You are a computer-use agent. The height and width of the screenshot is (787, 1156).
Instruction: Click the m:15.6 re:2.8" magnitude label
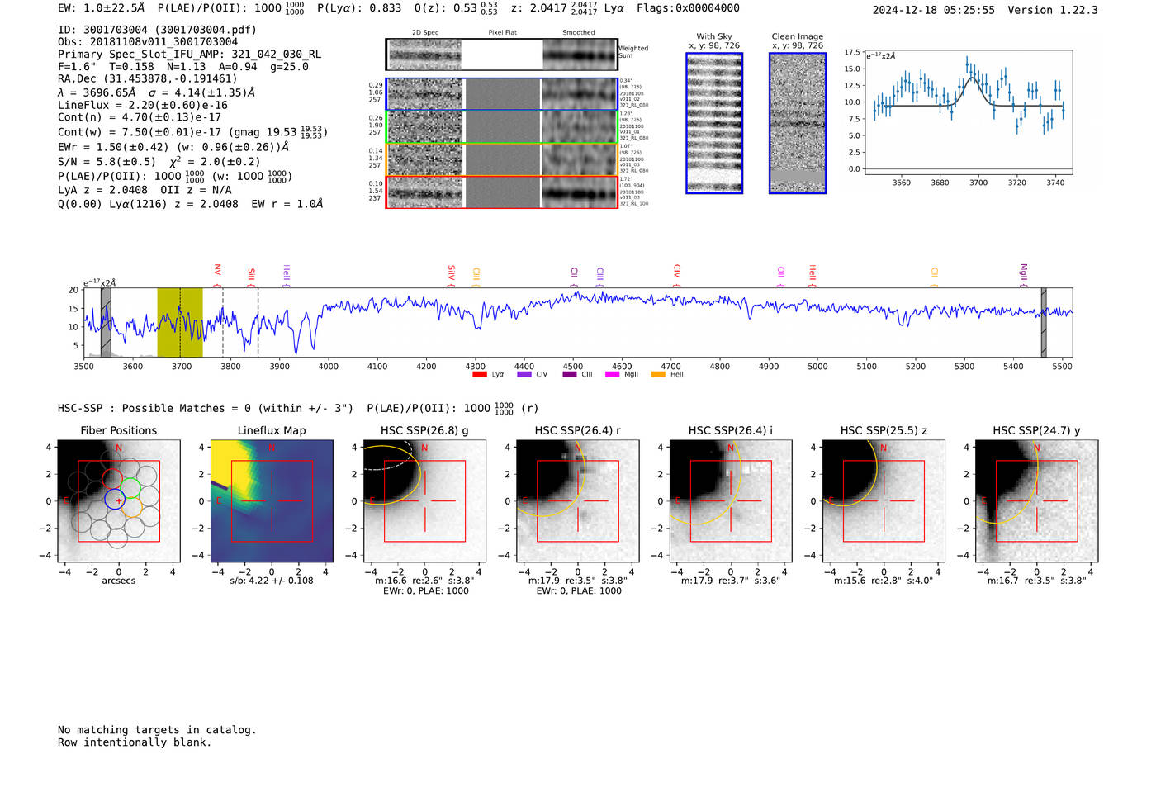pos(884,581)
